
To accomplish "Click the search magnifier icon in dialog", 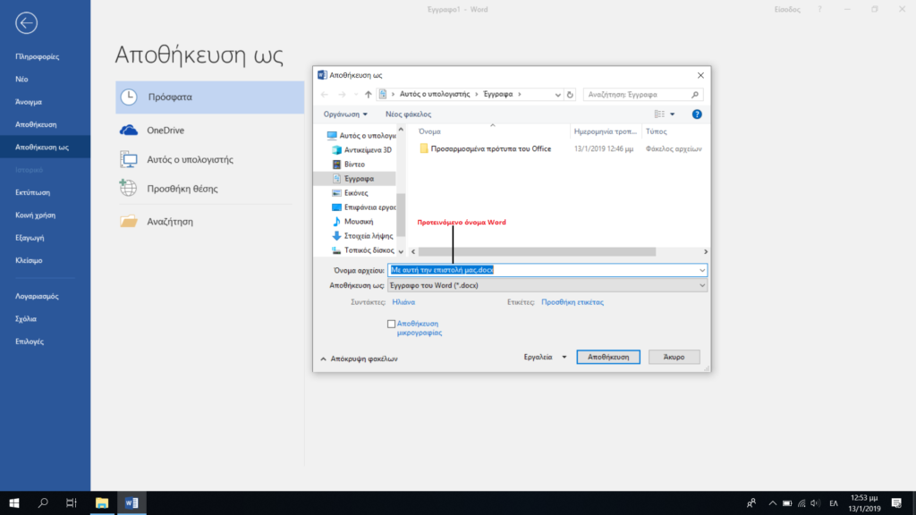I will point(694,95).
